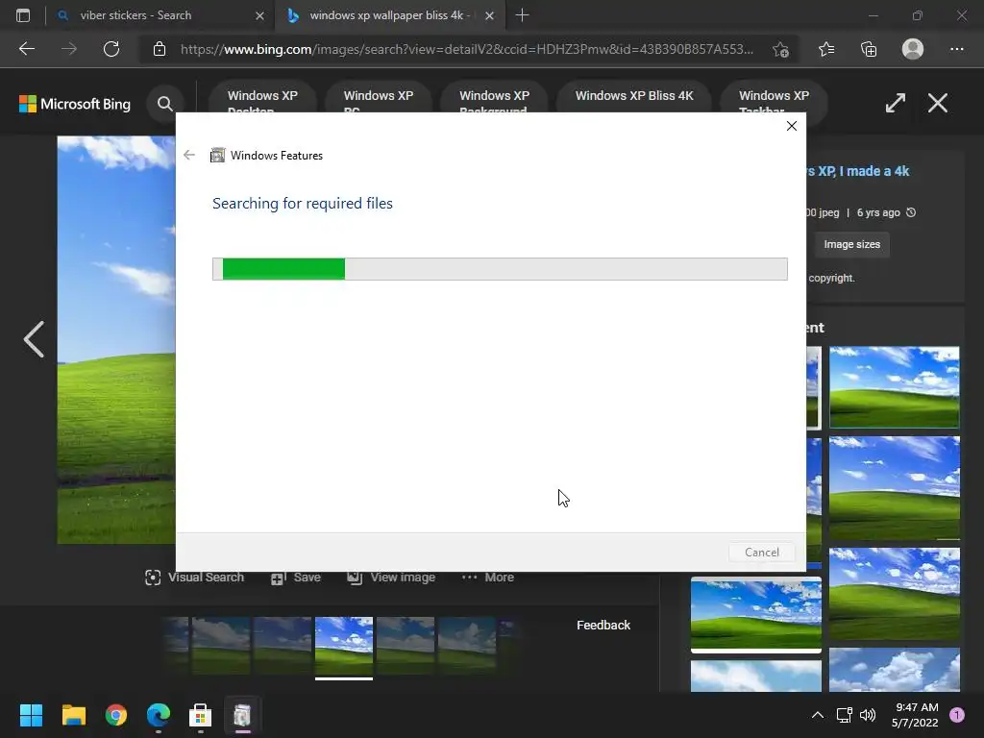This screenshot has width=984, height=738.
Task: Open Edge Collections
Action: [x=869, y=49]
